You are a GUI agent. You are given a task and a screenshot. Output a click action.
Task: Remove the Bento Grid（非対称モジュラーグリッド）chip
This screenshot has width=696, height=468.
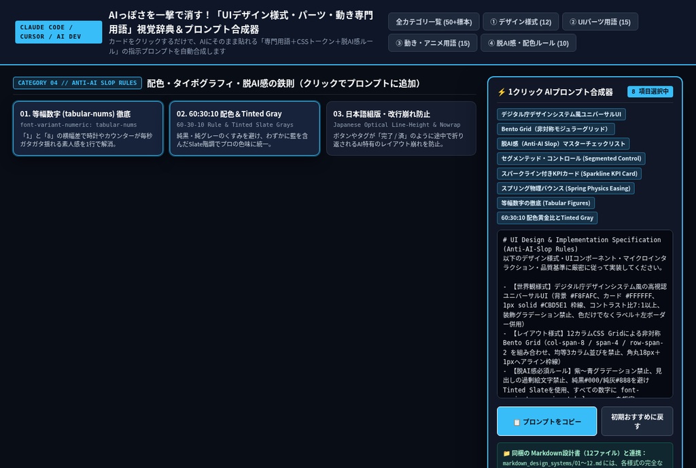pyautogui.click(x=556, y=129)
